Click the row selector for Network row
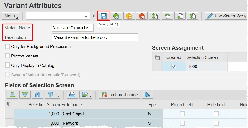The image size is (248, 128). click(x=10, y=123)
